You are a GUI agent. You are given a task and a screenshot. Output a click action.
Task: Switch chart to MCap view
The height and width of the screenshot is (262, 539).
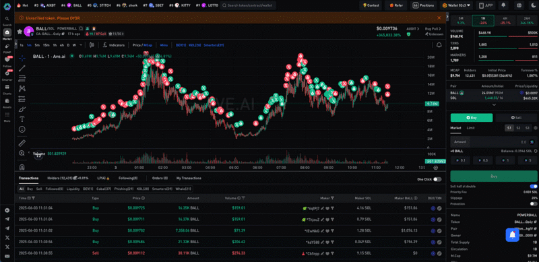tap(148, 45)
